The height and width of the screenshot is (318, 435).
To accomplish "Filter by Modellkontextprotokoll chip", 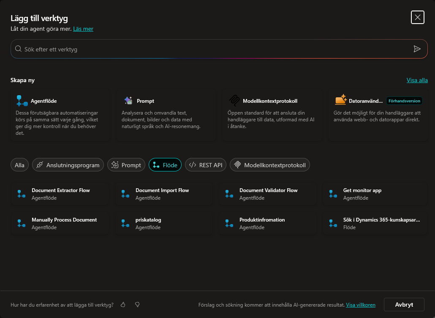I will 269,165.
